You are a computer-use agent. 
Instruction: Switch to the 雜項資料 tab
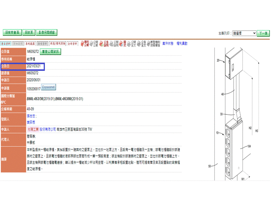(x=42, y=43)
